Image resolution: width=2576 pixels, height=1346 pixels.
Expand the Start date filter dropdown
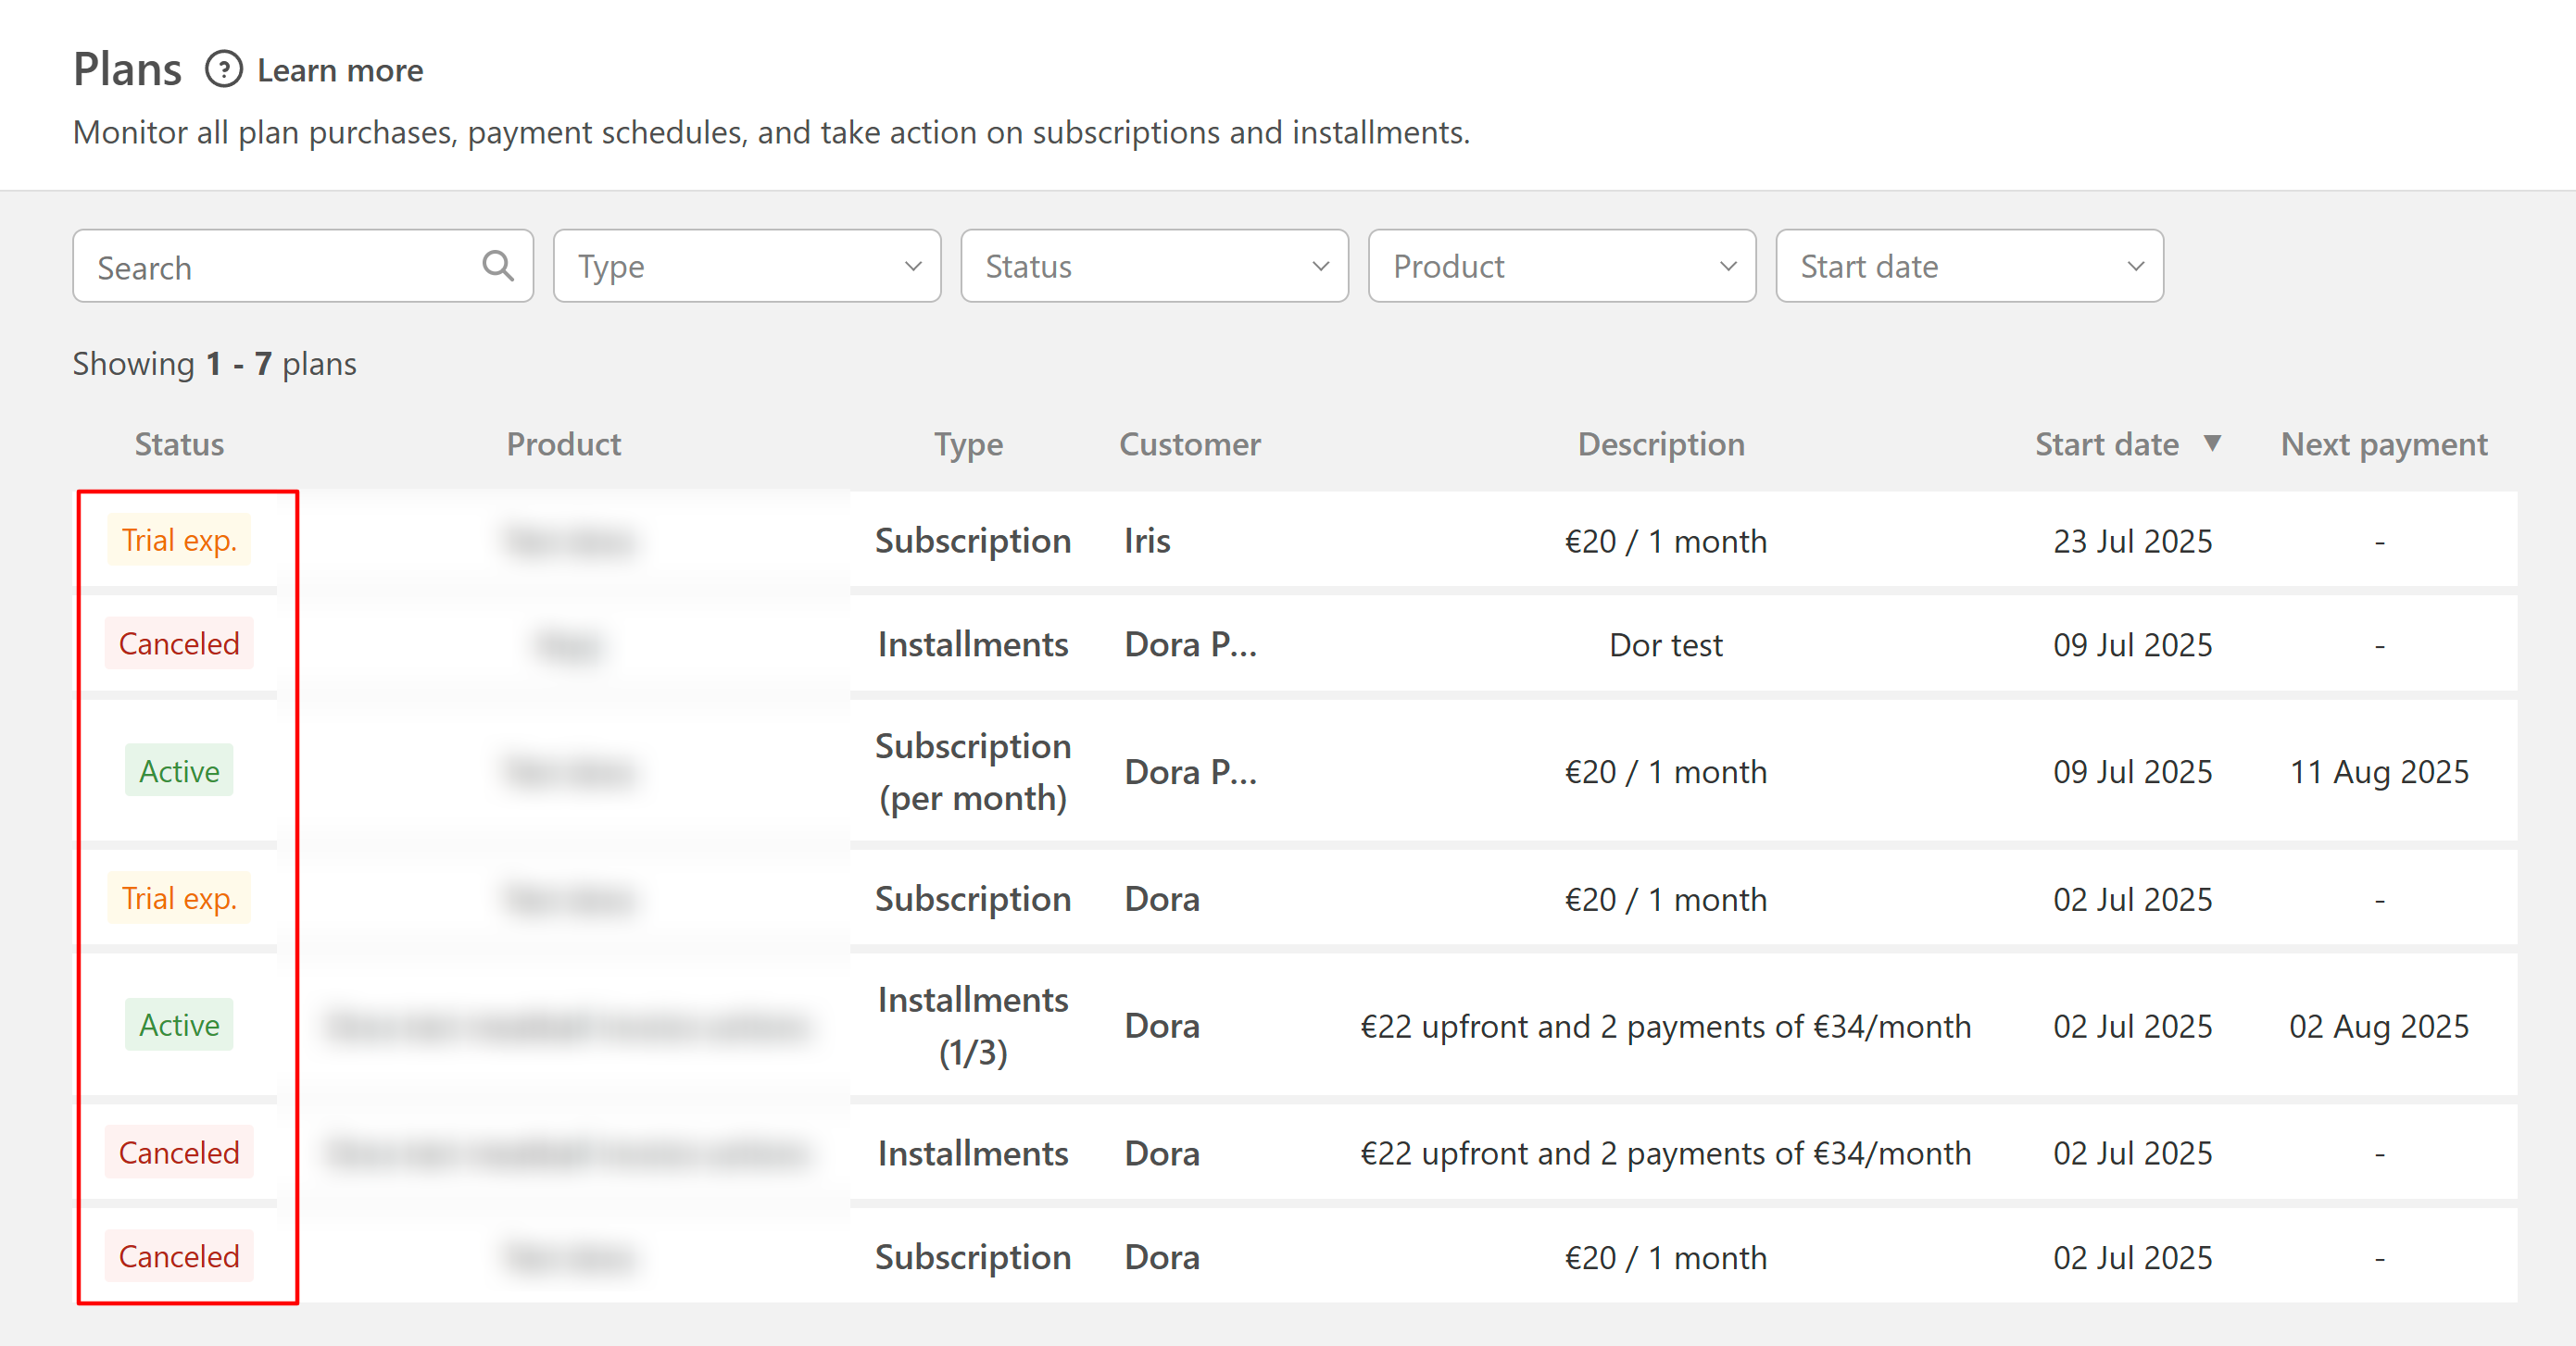click(1969, 266)
